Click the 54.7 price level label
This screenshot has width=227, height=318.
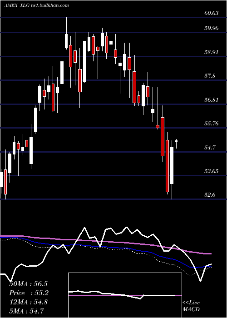pos(210,148)
